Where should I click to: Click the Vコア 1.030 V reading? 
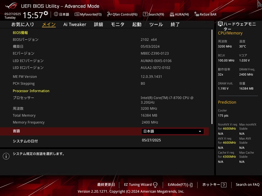coord(244,60)
